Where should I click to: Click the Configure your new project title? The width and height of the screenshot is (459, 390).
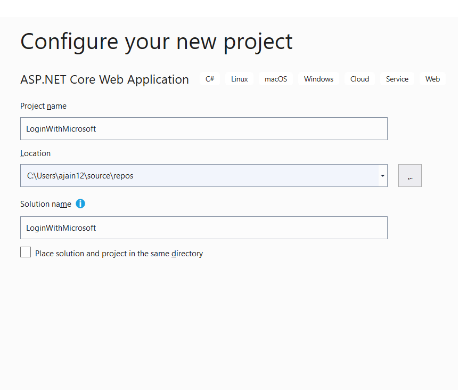pos(156,41)
